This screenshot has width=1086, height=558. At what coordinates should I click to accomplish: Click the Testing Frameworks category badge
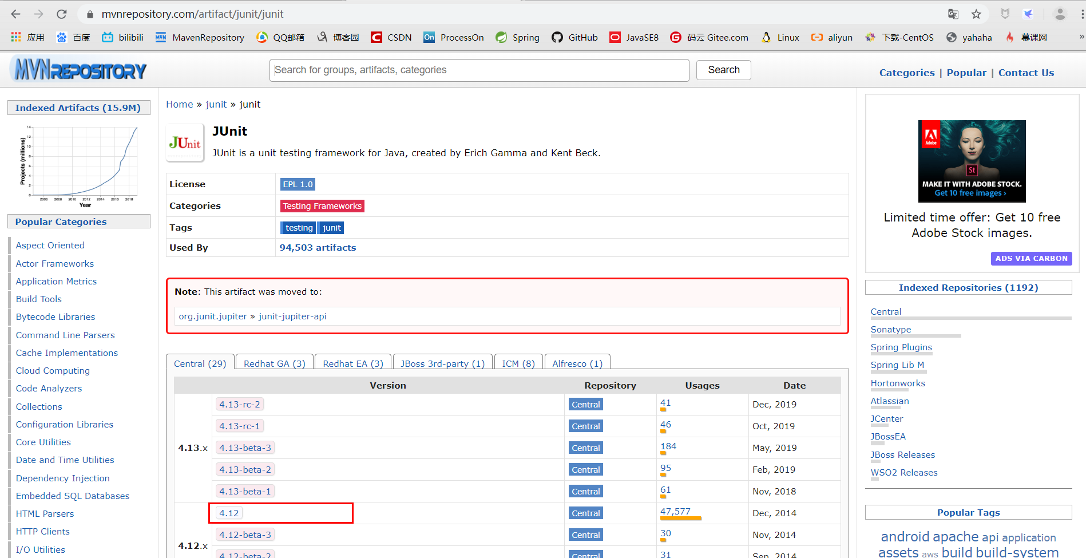click(322, 206)
